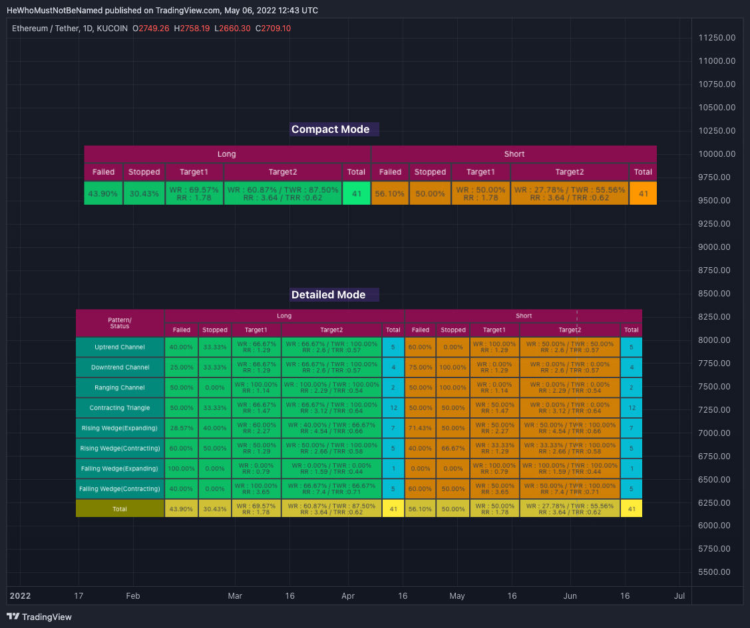
Task: Click the 'Pattern/ Status' header cell
Action: (x=120, y=324)
